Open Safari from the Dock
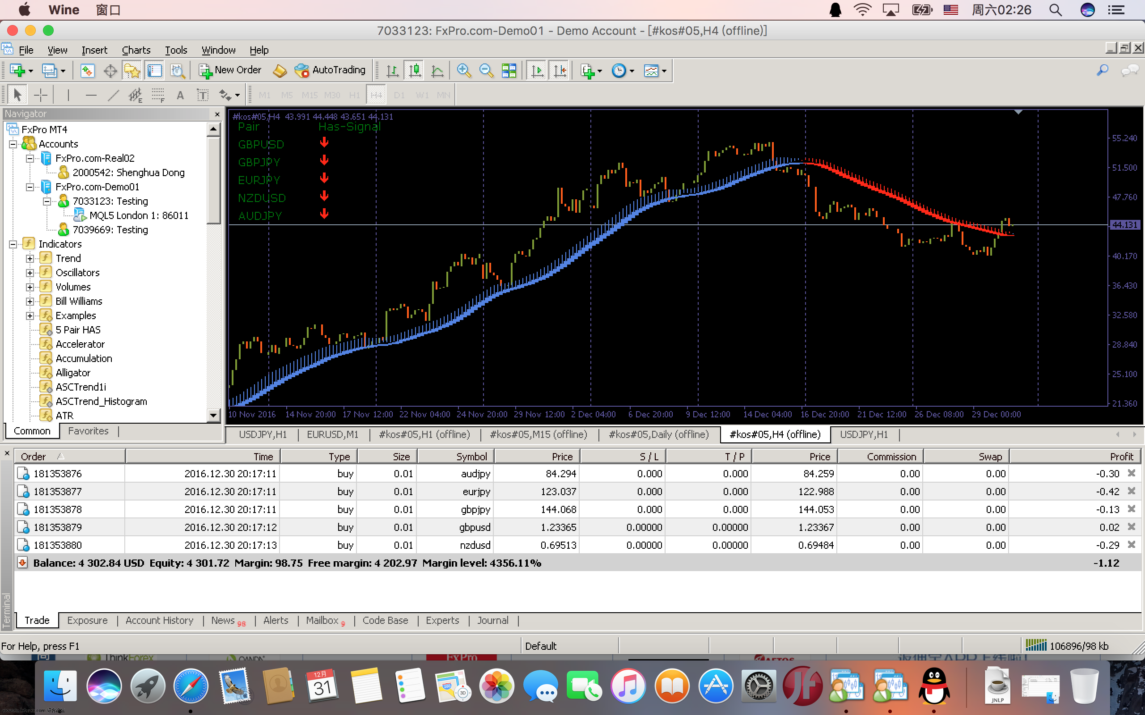Viewport: 1145px width, 715px height. [191, 686]
